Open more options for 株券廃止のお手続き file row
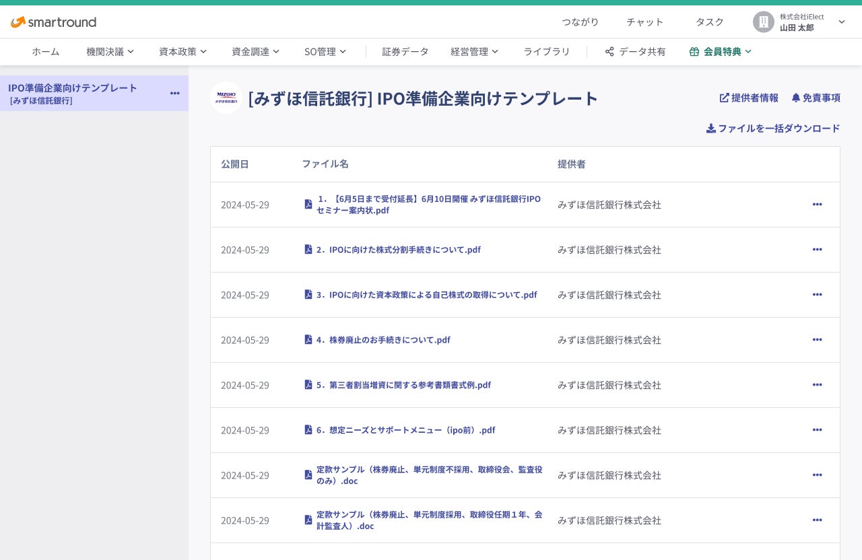 [817, 340]
